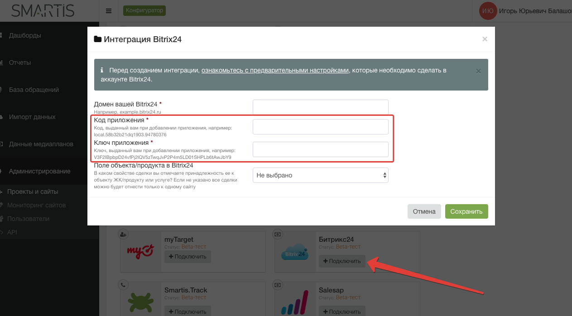Screen dimensions: 572x316
Task: Select Проекты и сайты in sidebar
Action: point(33,192)
